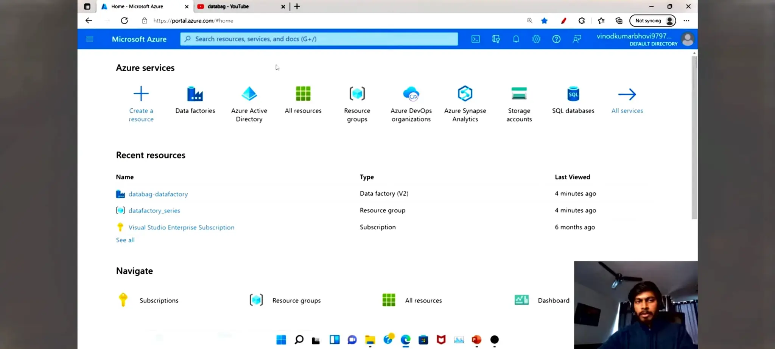Open browser favorites list icon
Screen dimensions: 775x349
(x=601, y=20)
